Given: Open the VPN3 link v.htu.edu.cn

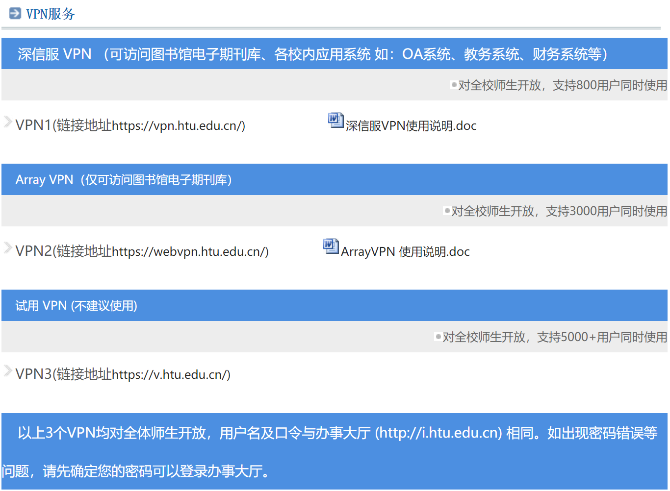Looking at the screenshot, I should (123, 375).
